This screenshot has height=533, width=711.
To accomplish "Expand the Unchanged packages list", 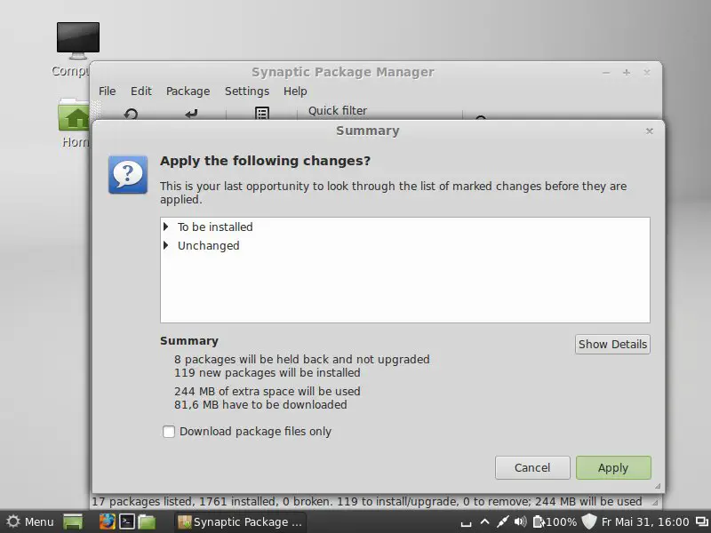I will (x=166, y=245).
